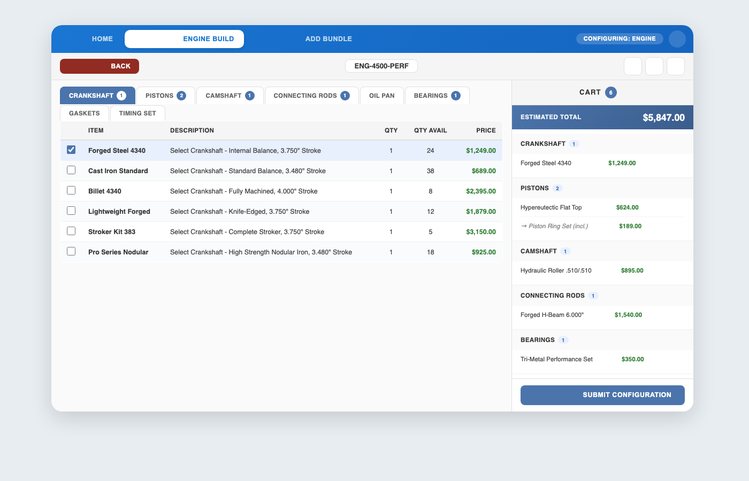This screenshot has width=749, height=481.
Task: Select the Stroker Kit 383 checkbox
Action: click(71, 231)
